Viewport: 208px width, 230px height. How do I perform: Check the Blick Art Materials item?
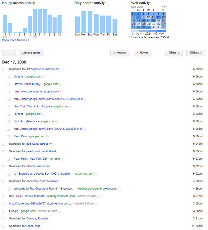pos(8,122)
